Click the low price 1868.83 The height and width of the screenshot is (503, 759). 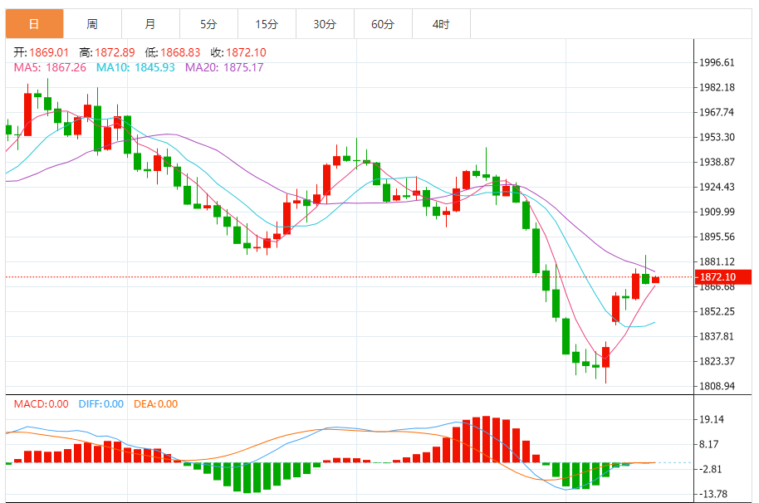coord(180,52)
